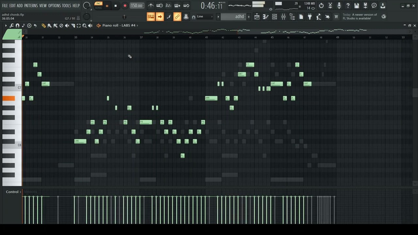Toggle countdown before recording

tap(169, 6)
